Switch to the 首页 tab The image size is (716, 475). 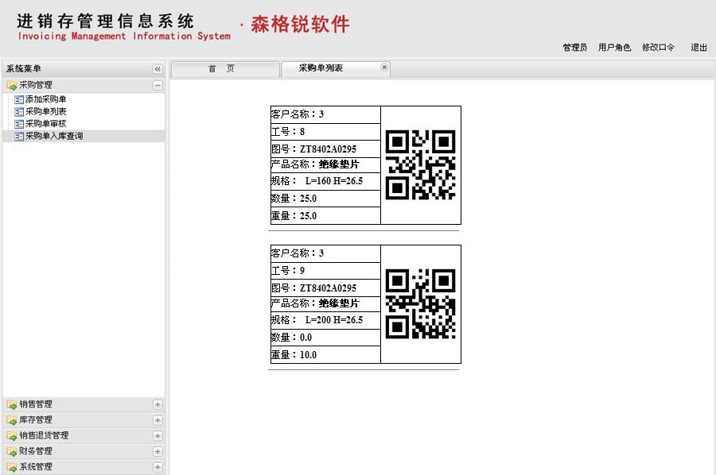[222, 69]
